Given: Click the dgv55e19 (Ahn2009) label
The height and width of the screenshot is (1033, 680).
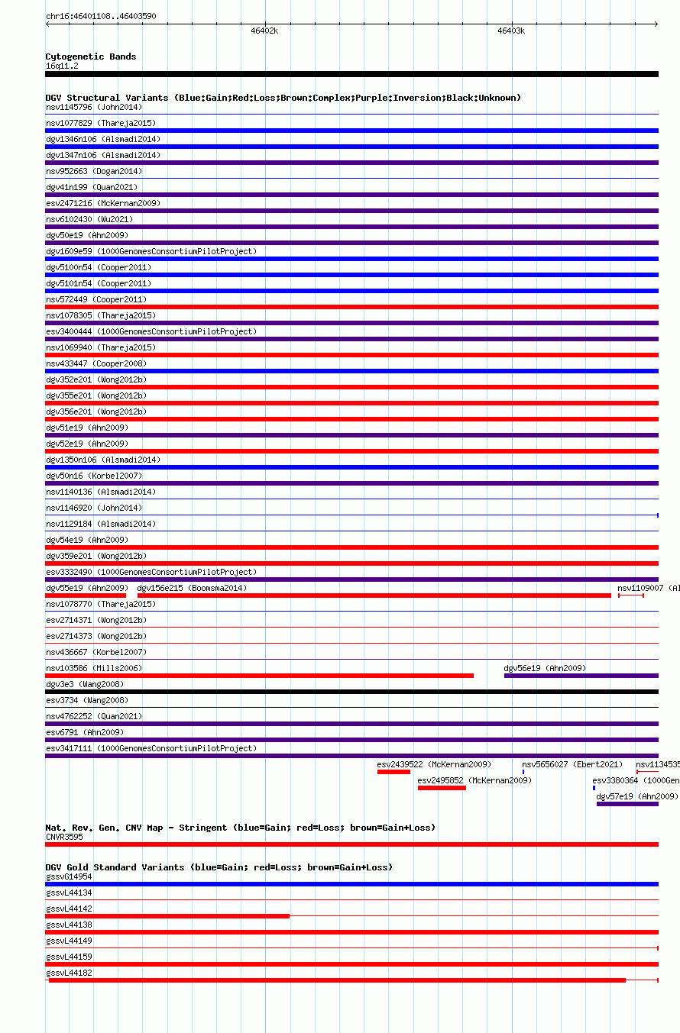Looking at the screenshot, I should tap(87, 588).
